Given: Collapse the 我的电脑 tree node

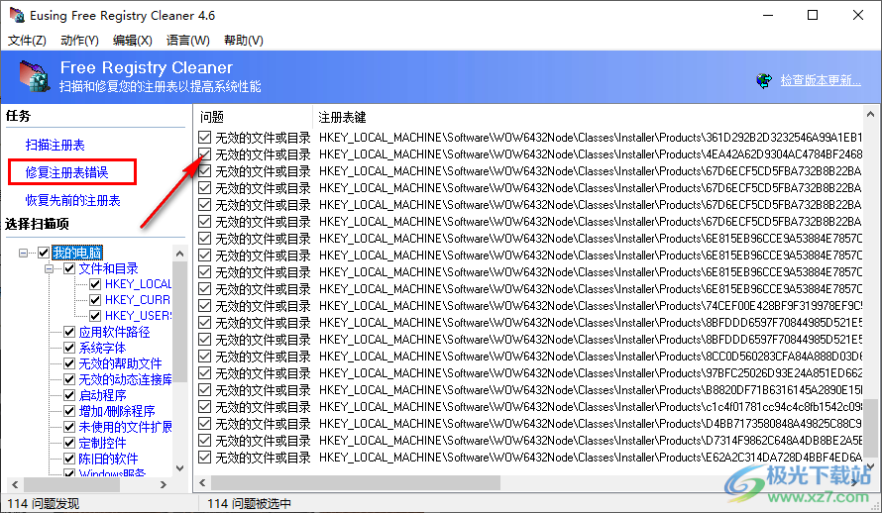Looking at the screenshot, I should point(23,253).
